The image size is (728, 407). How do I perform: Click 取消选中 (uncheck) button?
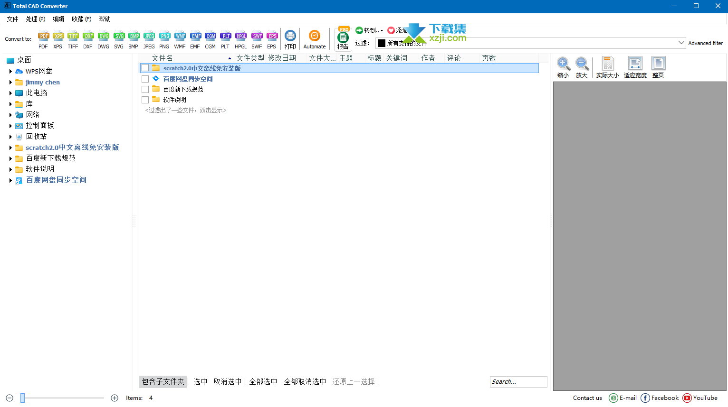[x=228, y=381]
